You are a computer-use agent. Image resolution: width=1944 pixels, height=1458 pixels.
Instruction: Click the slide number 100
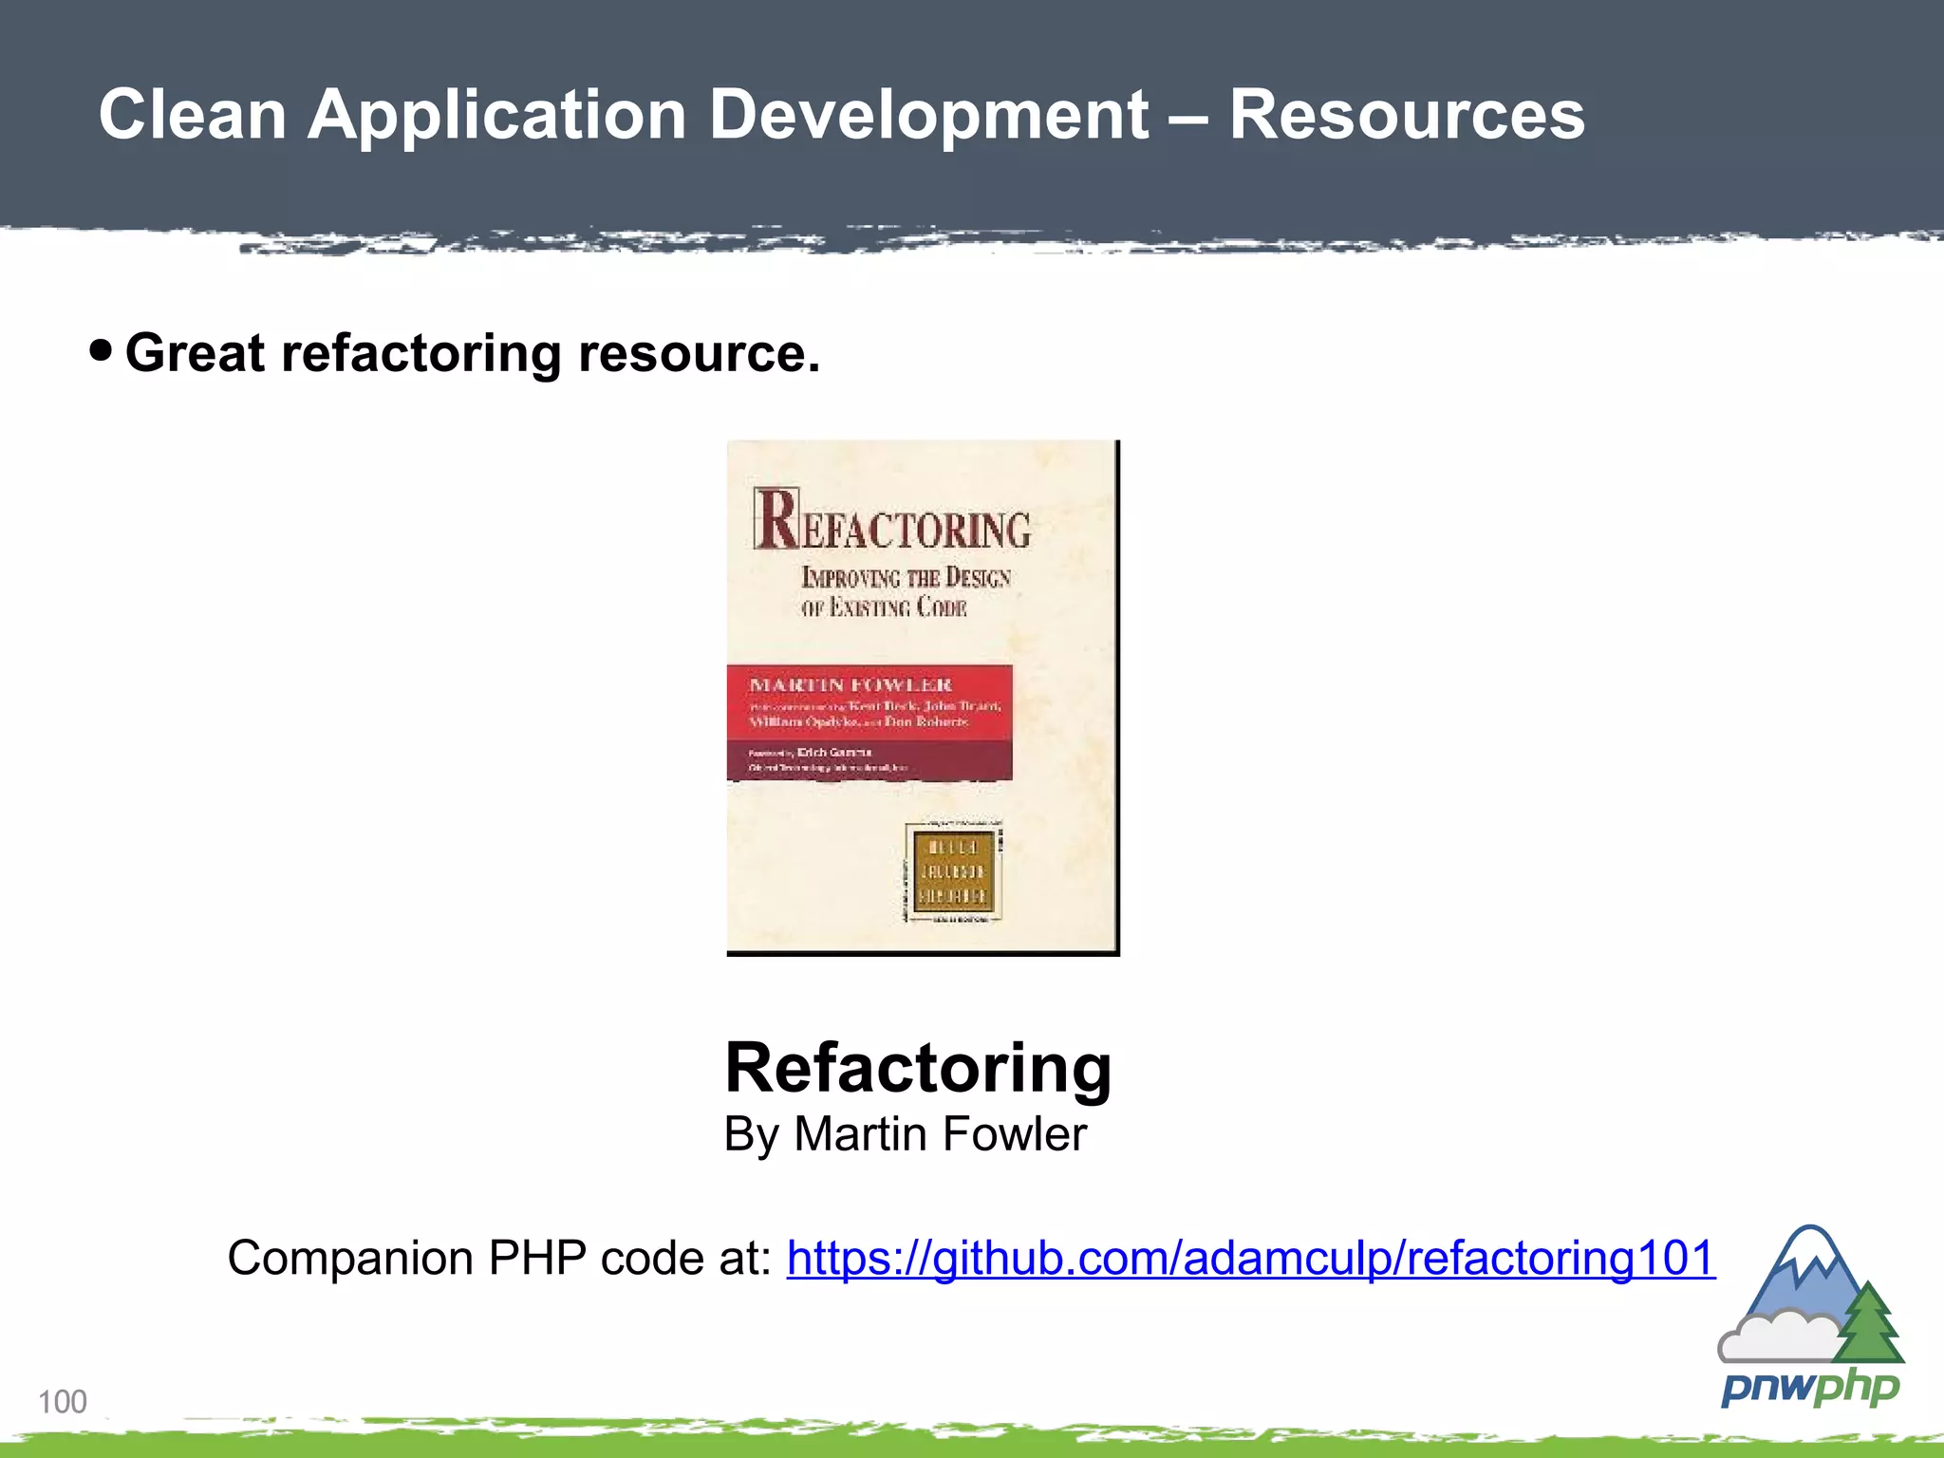coord(63,1402)
